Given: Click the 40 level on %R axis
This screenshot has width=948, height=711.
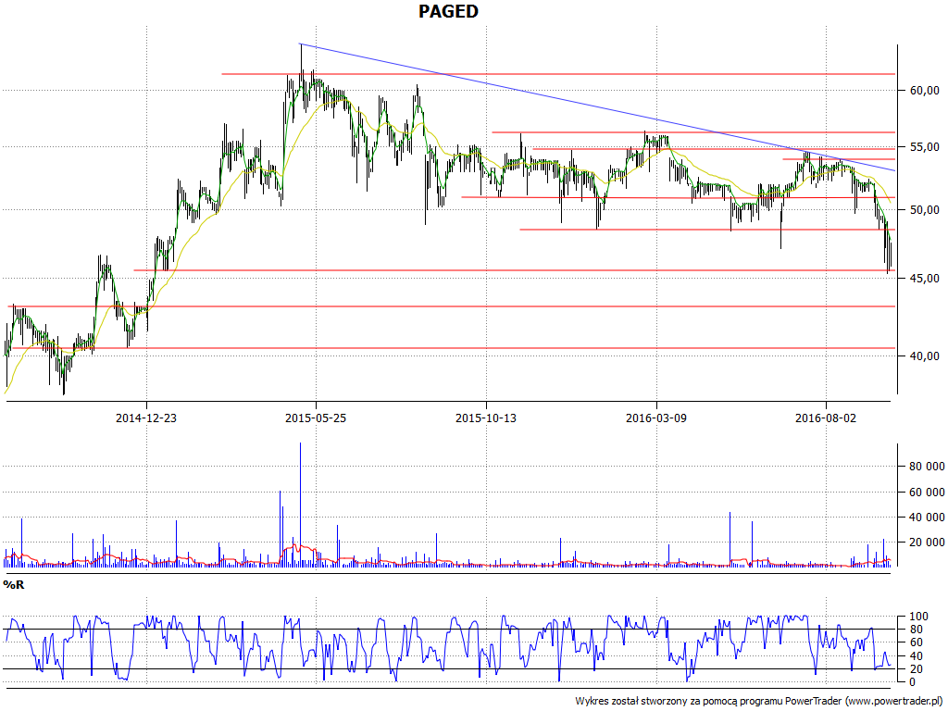Looking at the screenshot, I should pyautogui.click(x=917, y=656).
